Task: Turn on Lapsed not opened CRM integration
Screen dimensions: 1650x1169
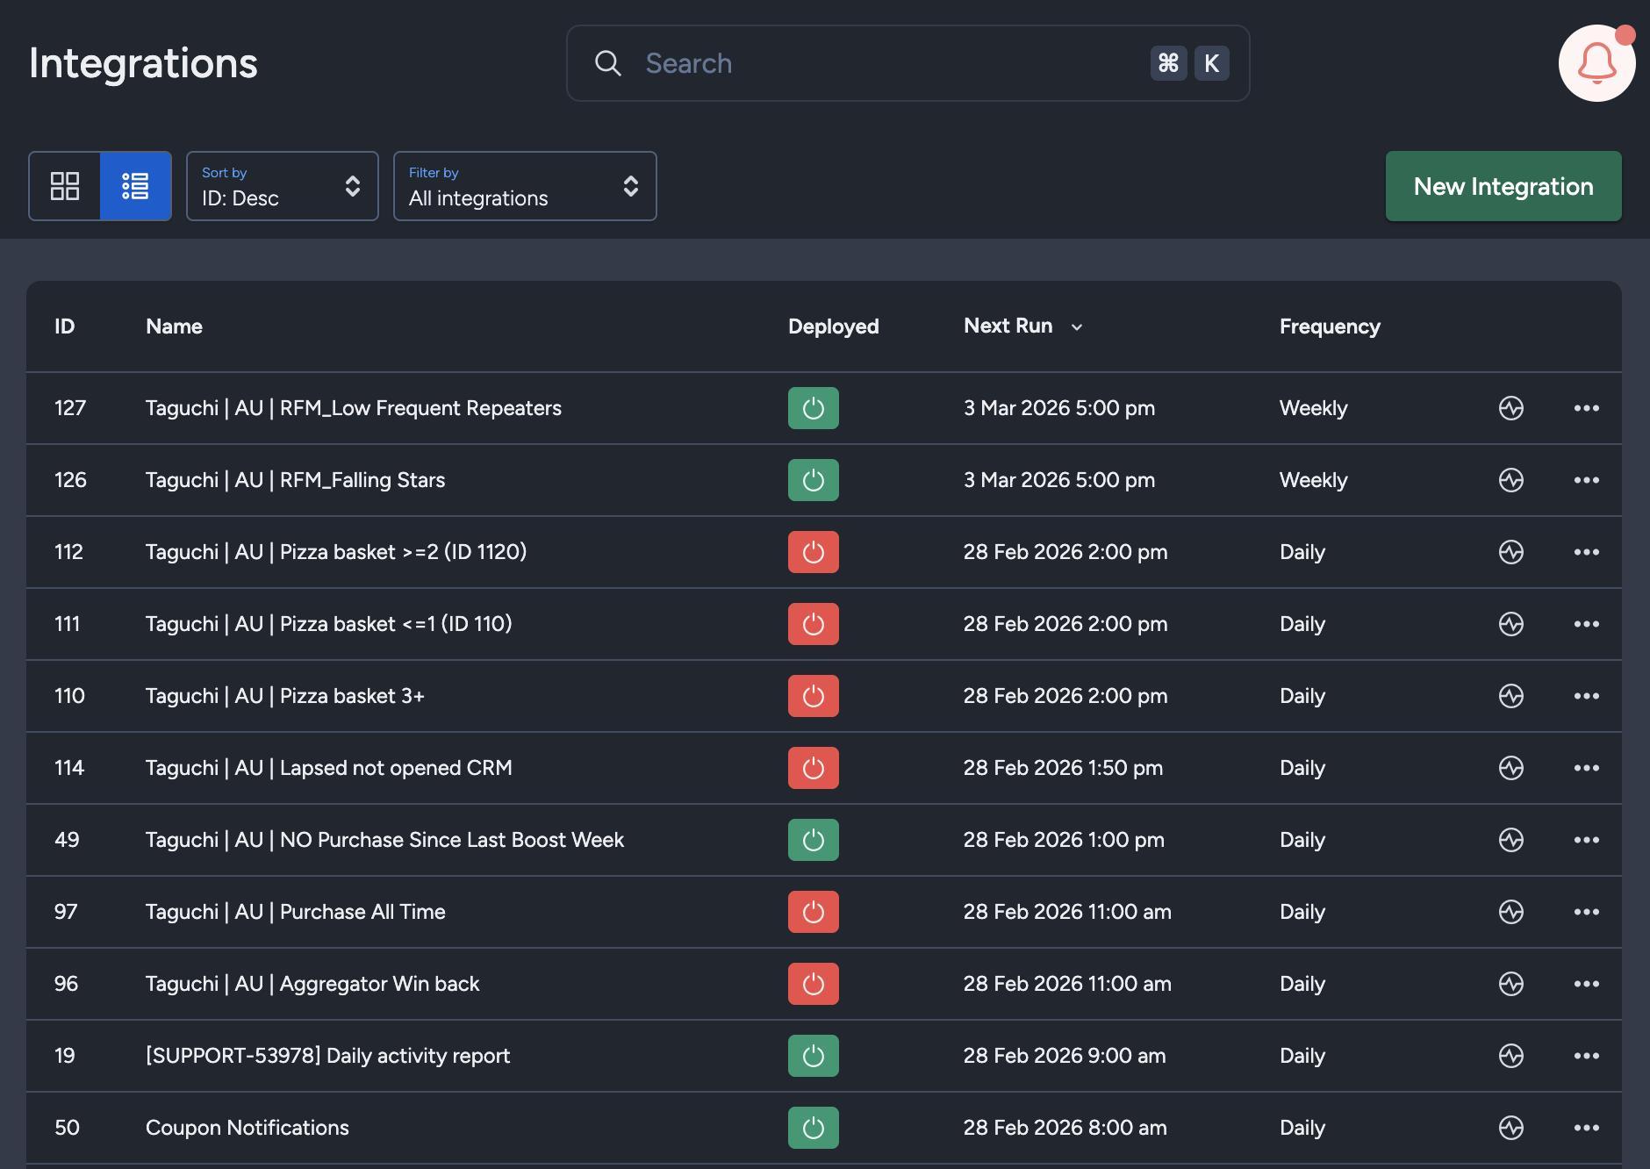Action: pyautogui.click(x=813, y=768)
